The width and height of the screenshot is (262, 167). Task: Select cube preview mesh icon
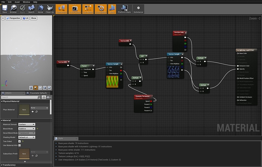coord(45,87)
